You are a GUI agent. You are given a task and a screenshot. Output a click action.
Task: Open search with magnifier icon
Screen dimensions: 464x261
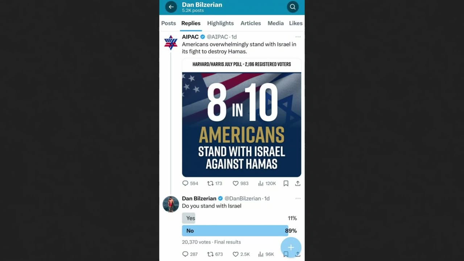(x=293, y=7)
